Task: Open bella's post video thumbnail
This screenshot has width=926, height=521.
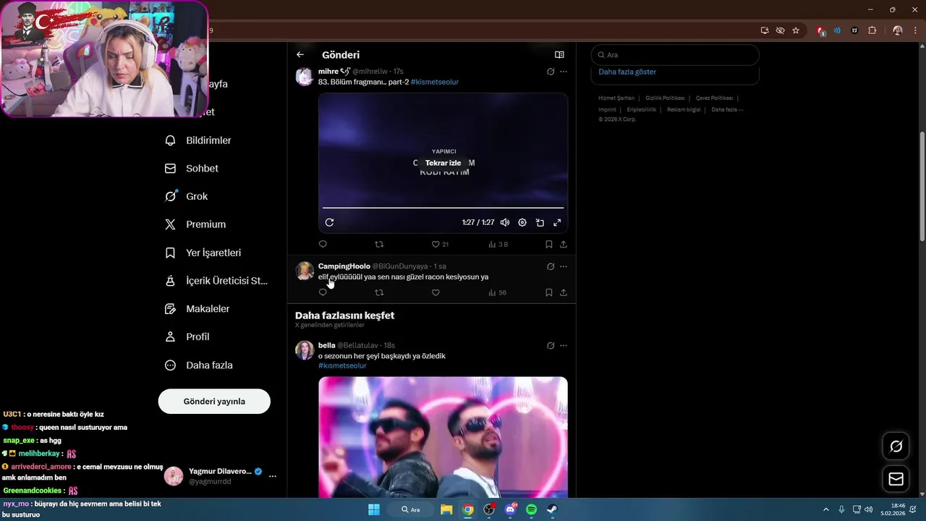Action: tap(443, 437)
